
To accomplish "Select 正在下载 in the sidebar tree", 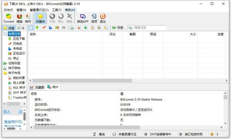I will coord(19,39).
